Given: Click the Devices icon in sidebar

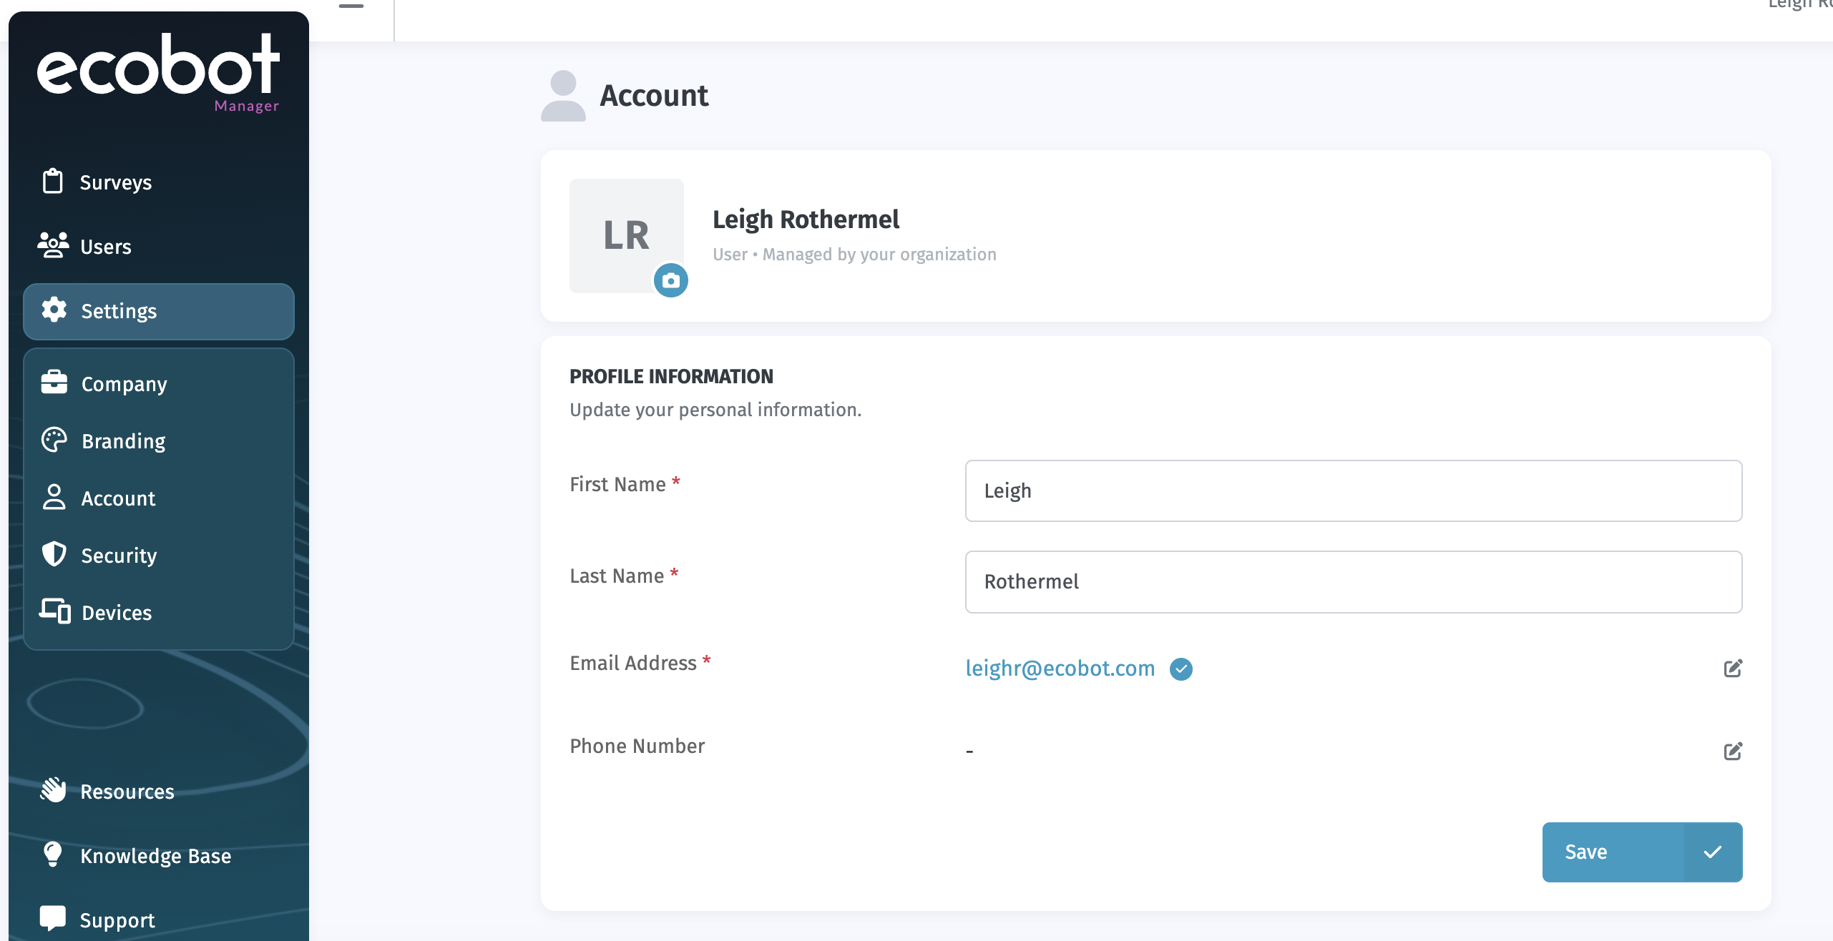Looking at the screenshot, I should (x=54, y=611).
